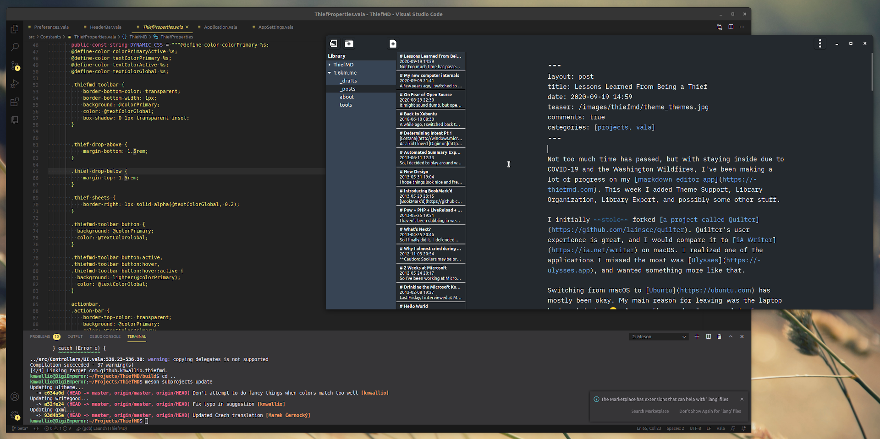
Task: Kill the terminal with trash icon
Action: coord(719,336)
